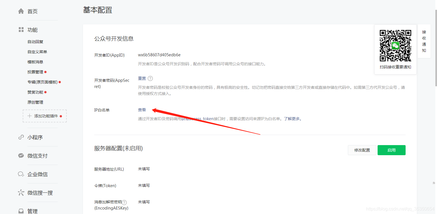The height and width of the screenshot is (214, 437).
Task: Open 专辑(原页面模板) menu item
Action: [42, 82]
